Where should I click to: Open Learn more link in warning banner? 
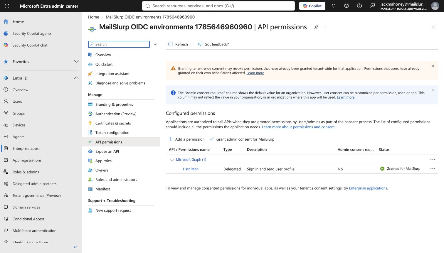(x=255, y=73)
